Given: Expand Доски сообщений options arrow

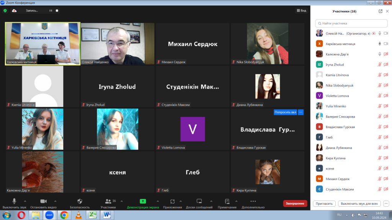Looking at the screenshot, I should tap(211, 201).
